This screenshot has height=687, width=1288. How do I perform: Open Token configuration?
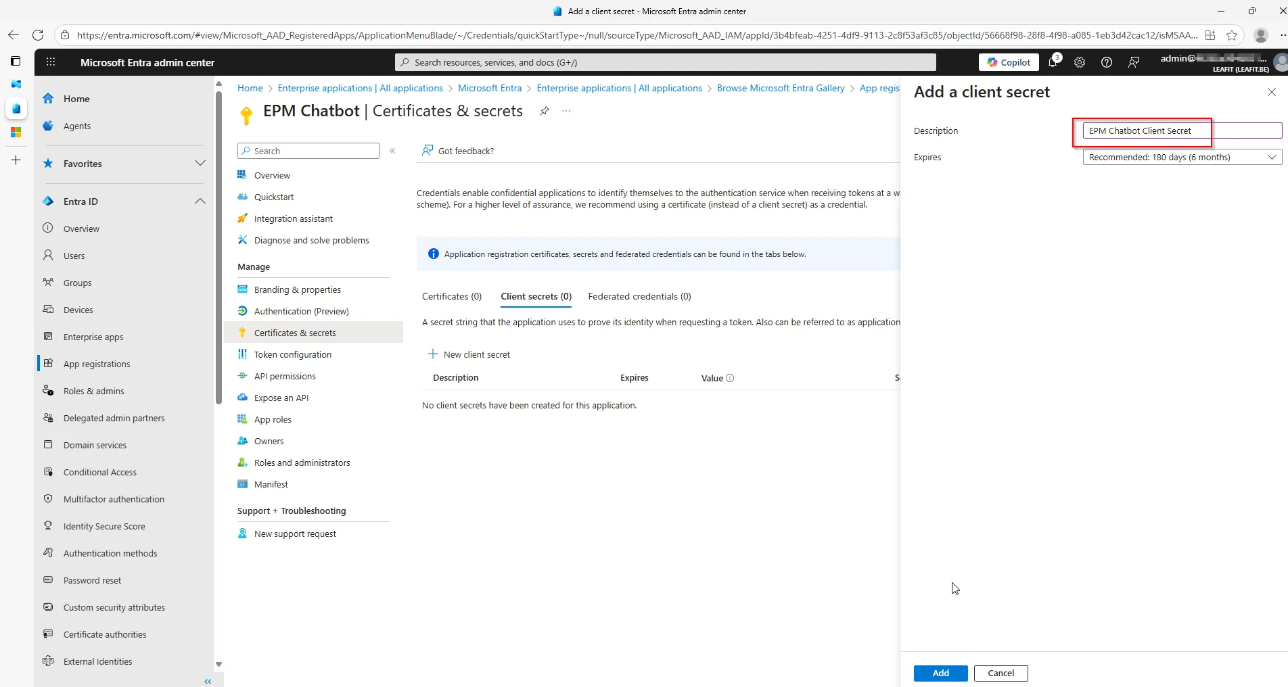[x=292, y=354]
